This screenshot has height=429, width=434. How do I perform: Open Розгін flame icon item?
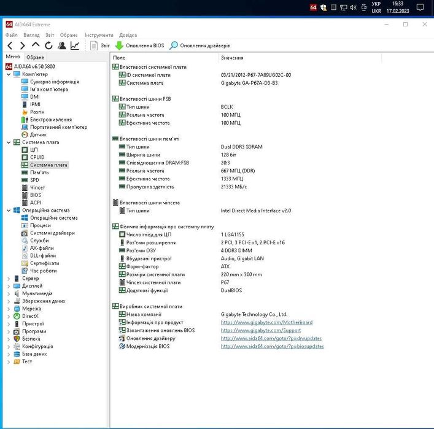click(x=37, y=112)
